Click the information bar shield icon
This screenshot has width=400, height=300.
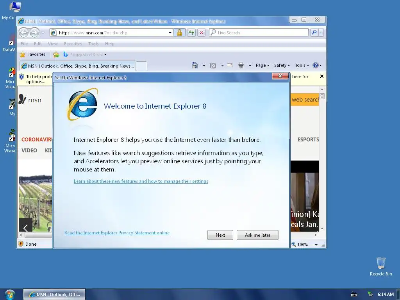22,77
